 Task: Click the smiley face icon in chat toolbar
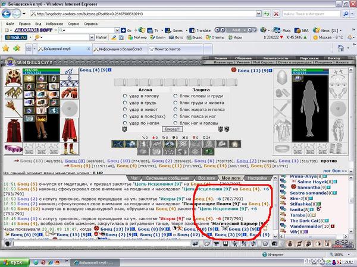(x=265, y=244)
